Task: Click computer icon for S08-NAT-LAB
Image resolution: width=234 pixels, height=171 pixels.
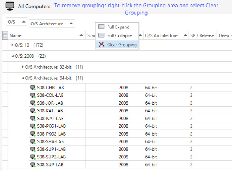Action: 33,119
